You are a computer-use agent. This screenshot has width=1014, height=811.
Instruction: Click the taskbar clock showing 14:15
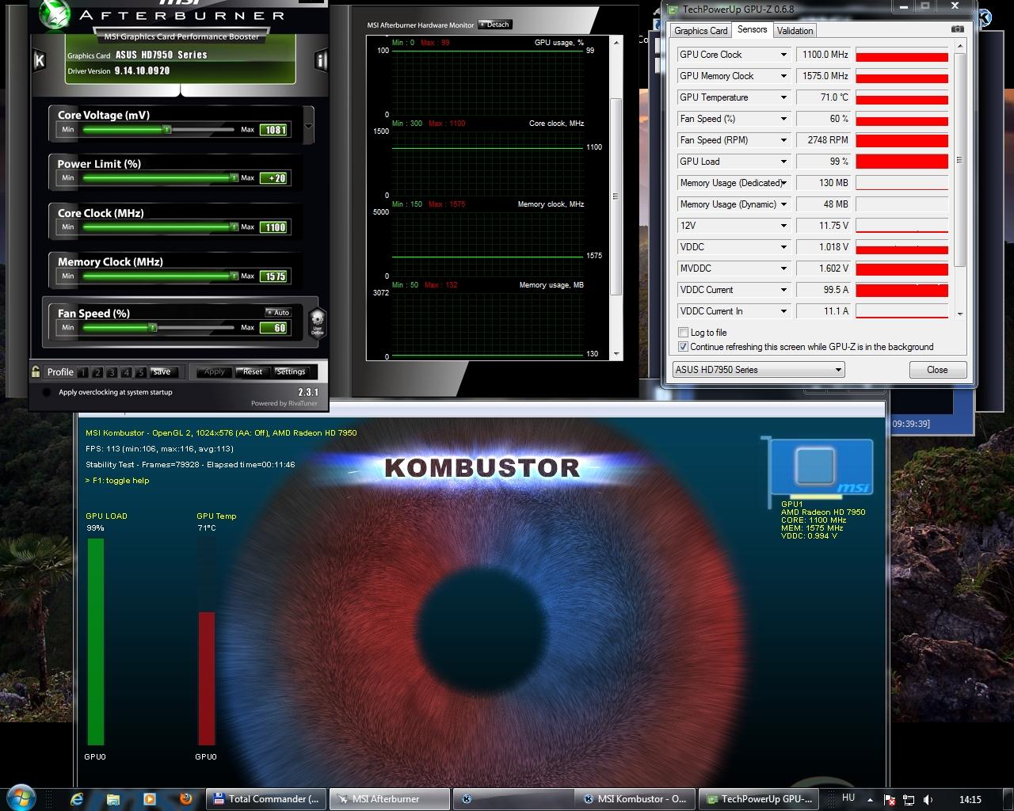(970, 800)
